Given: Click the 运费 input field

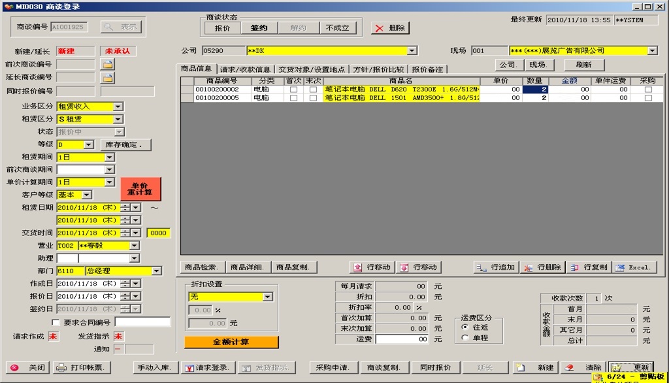Looking at the screenshot, I should click(x=402, y=339).
